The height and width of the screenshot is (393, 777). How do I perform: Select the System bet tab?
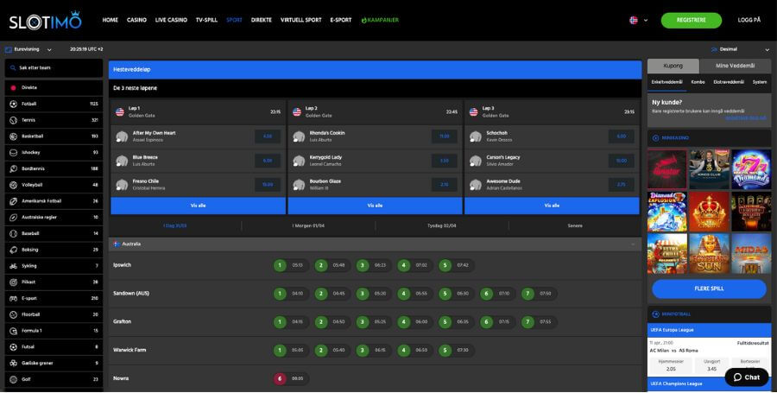(x=759, y=82)
